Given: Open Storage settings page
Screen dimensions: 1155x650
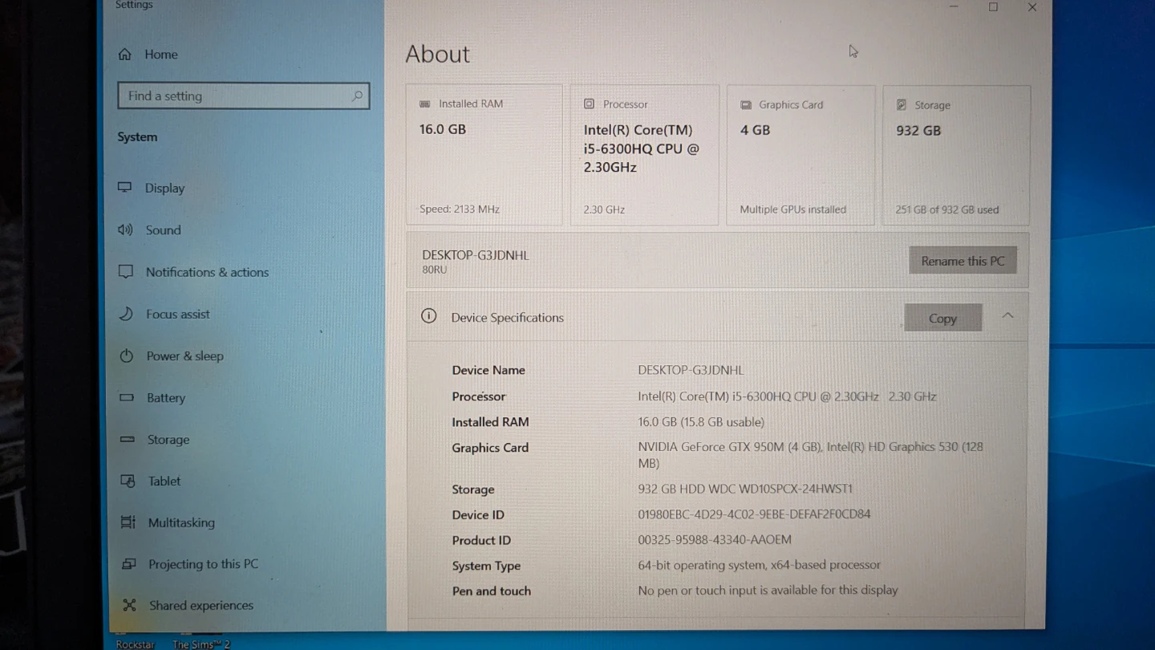Looking at the screenshot, I should (x=168, y=440).
